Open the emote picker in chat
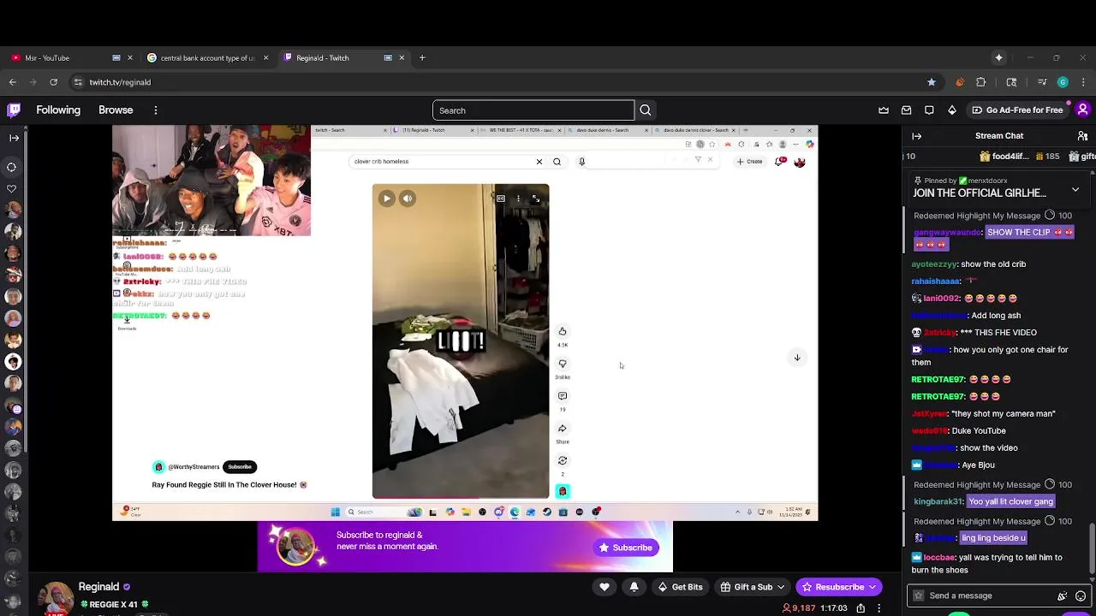The height and width of the screenshot is (616, 1096). [1081, 595]
